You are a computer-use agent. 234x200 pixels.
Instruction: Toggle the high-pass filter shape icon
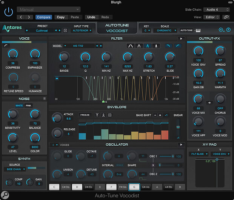(178, 46)
